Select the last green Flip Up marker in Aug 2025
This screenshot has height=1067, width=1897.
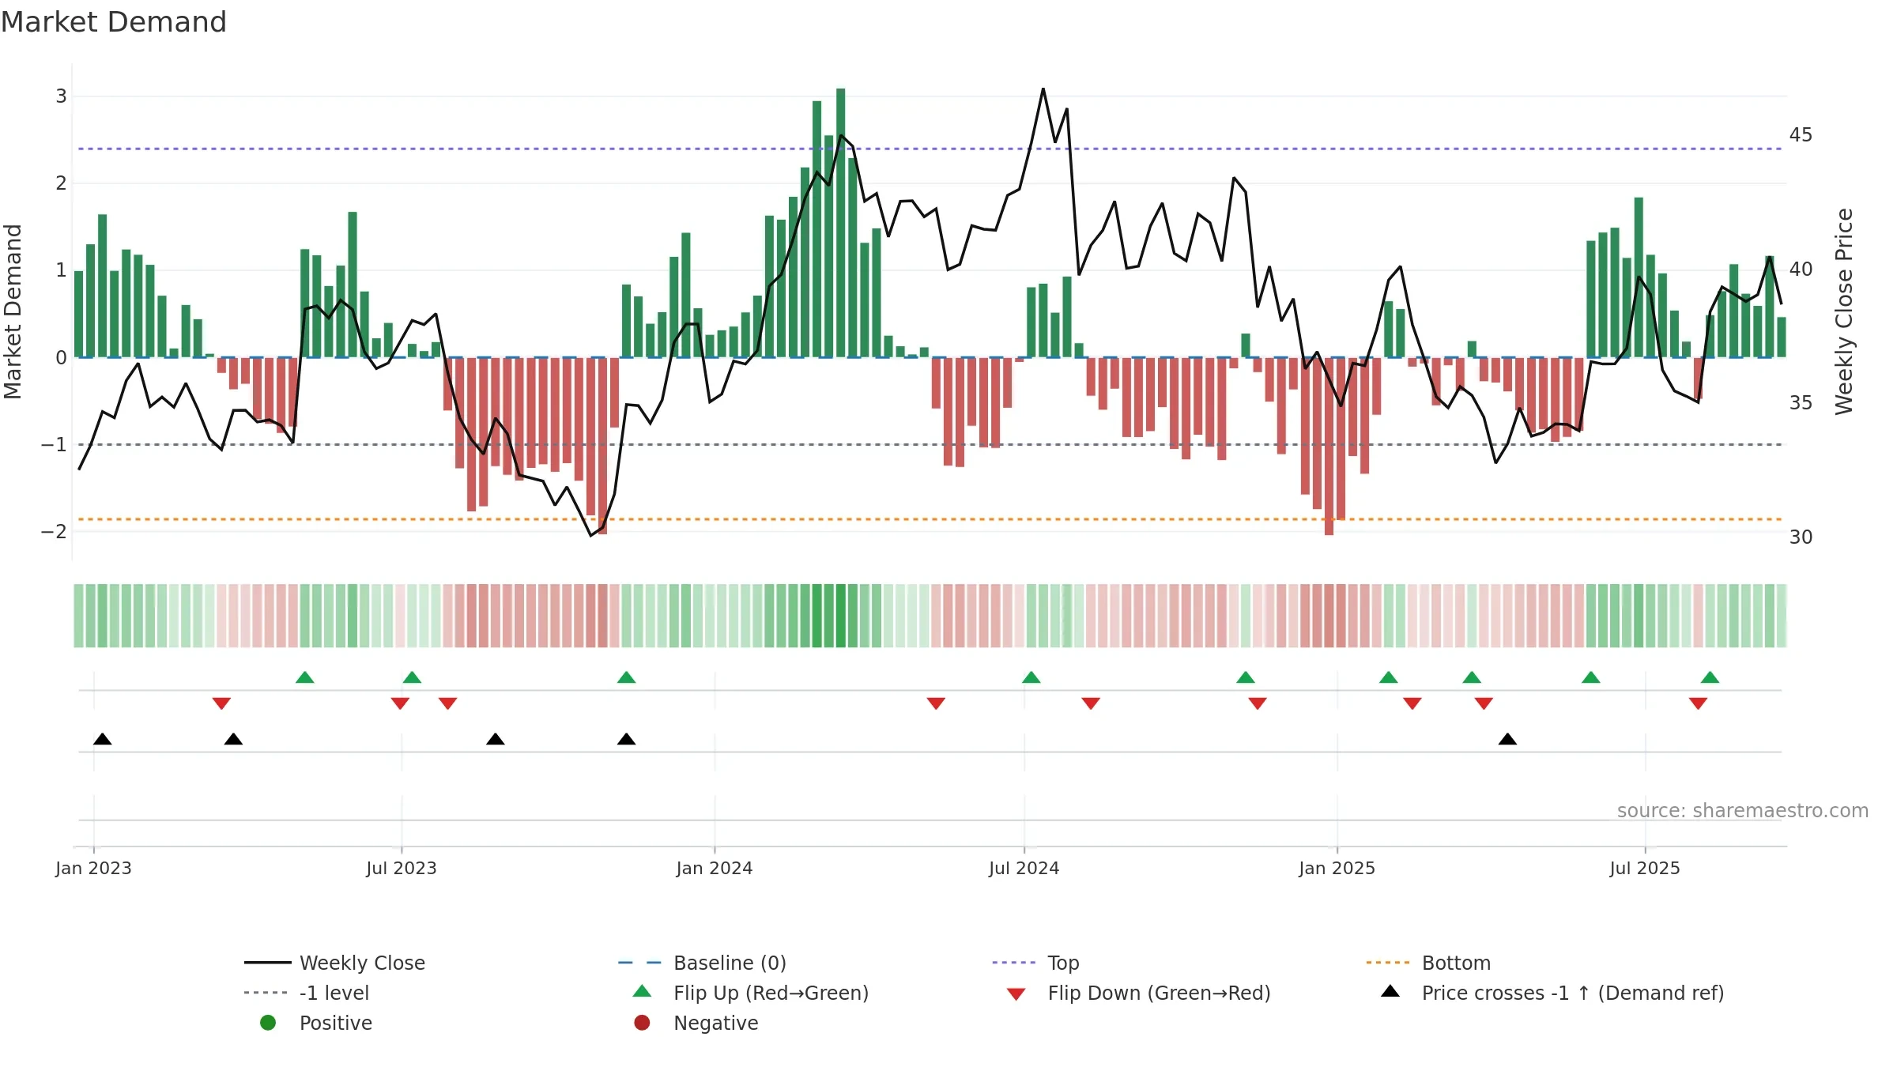click(1710, 677)
